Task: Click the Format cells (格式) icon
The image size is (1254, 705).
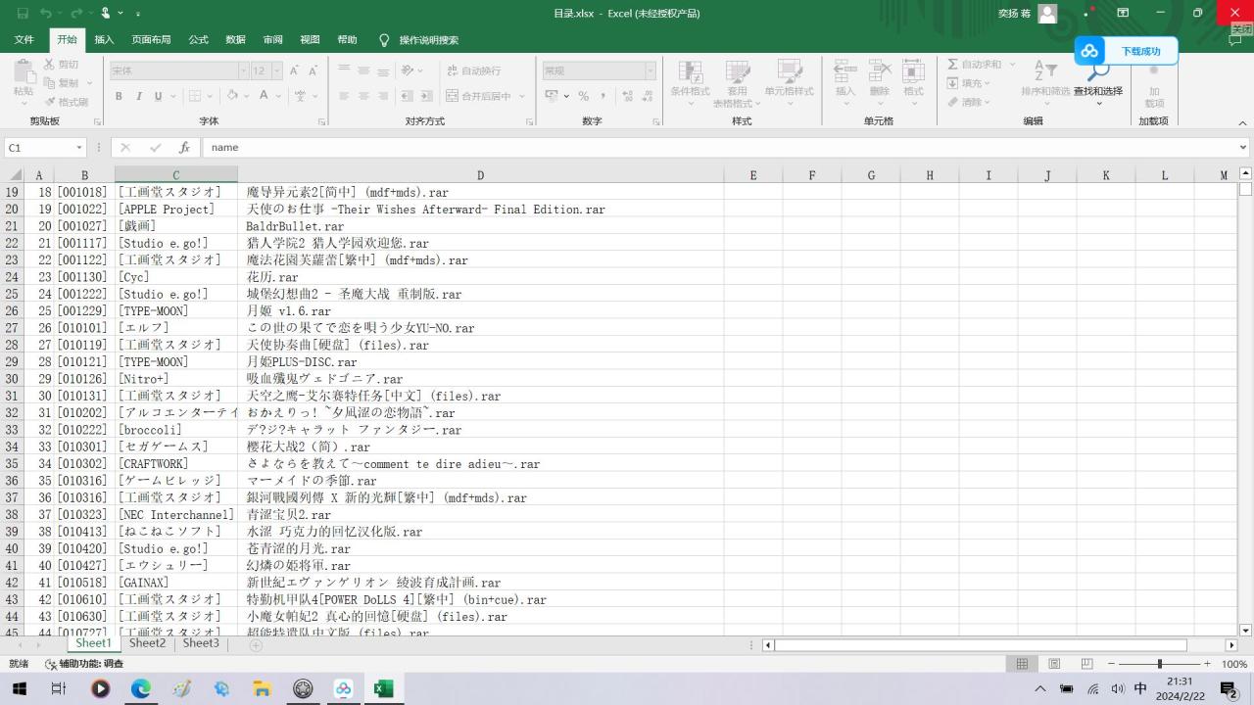Action: (913, 71)
